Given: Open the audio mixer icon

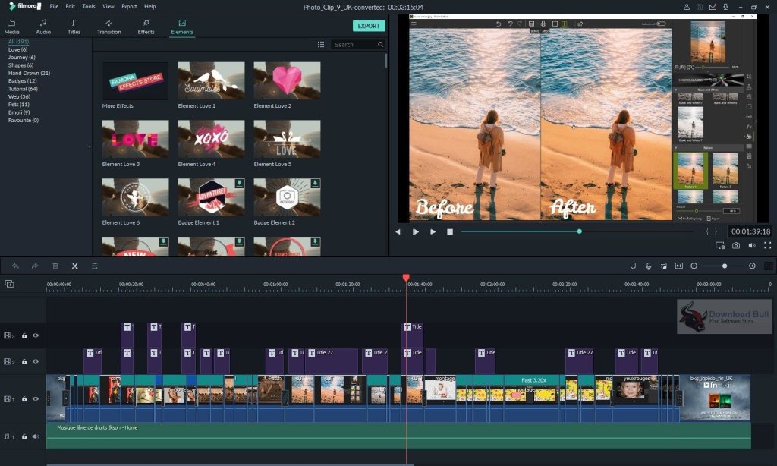Looking at the screenshot, I should pyautogui.click(x=664, y=266).
